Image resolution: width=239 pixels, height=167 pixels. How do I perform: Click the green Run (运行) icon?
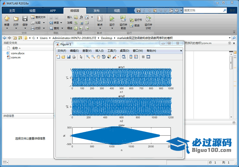pos(112,18)
